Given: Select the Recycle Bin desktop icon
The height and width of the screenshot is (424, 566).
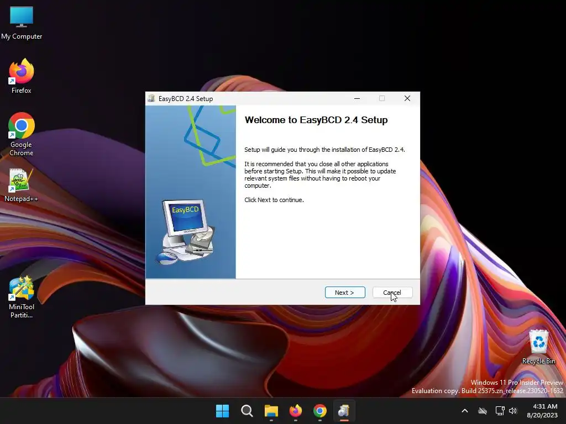Looking at the screenshot, I should click(538, 347).
